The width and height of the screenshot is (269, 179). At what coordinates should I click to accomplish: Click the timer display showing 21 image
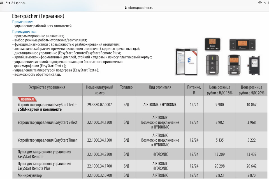click(x=212, y=43)
